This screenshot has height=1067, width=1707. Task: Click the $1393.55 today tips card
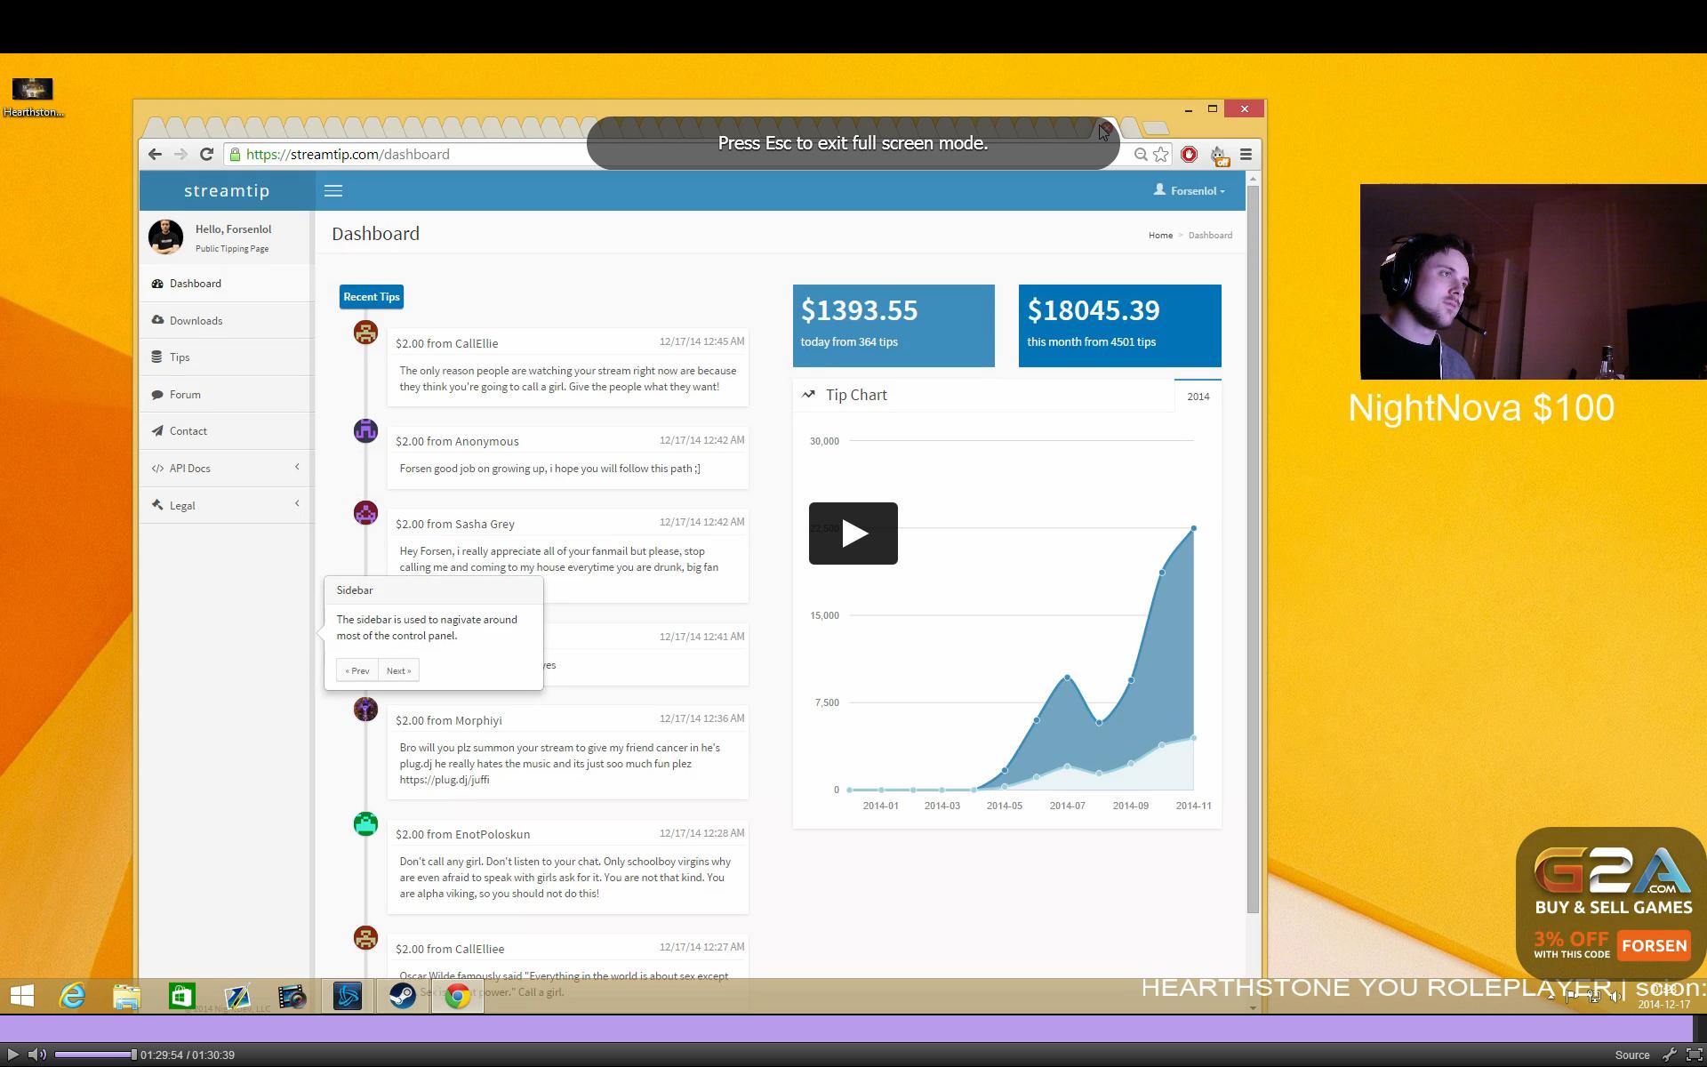(894, 325)
